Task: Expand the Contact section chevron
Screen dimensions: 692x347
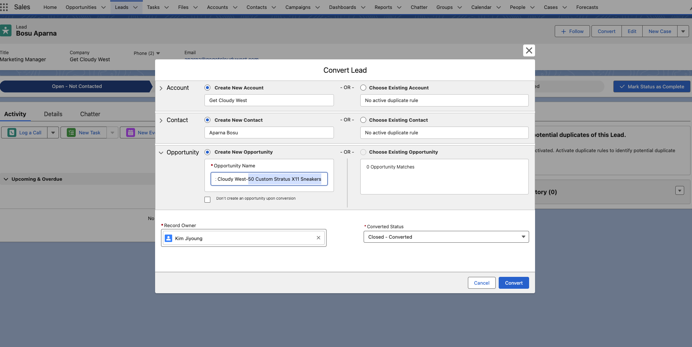Action: [161, 121]
